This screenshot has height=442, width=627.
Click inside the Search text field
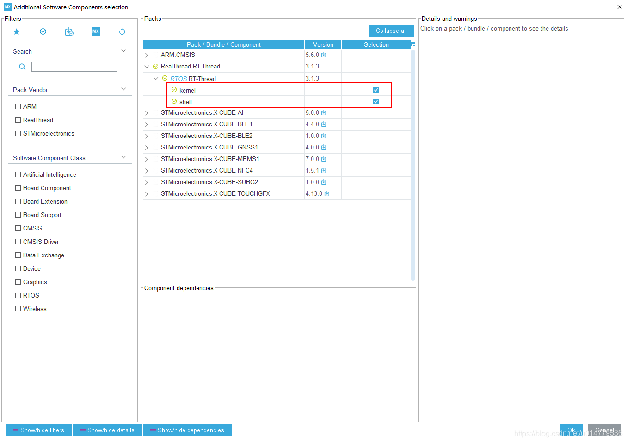coord(74,67)
